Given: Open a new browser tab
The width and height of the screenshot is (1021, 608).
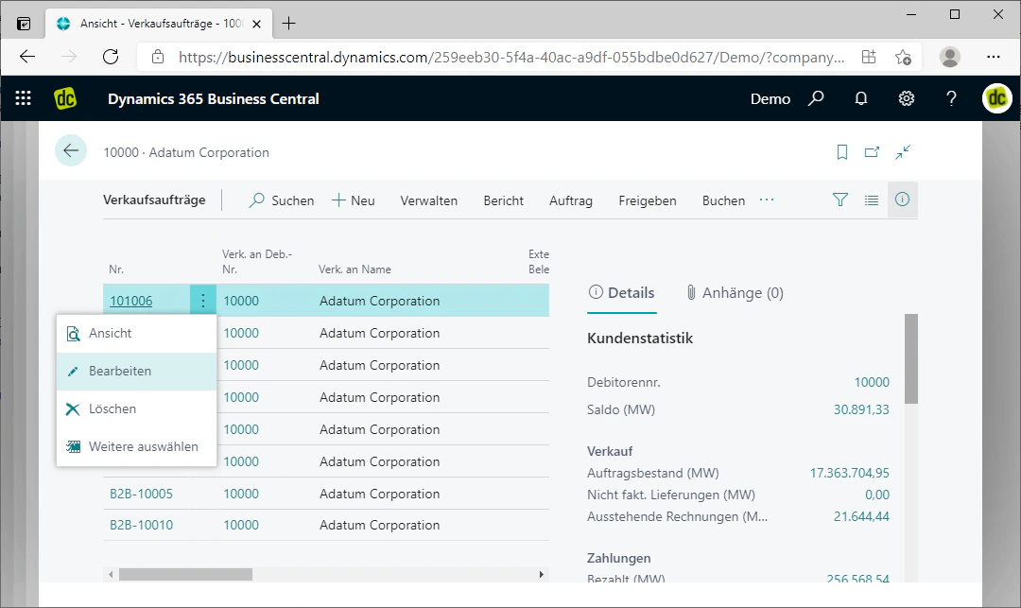Looking at the screenshot, I should click(x=288, y=24).
